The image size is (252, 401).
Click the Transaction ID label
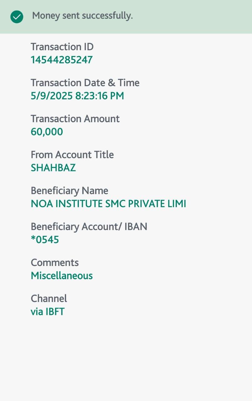pos(62,47)
